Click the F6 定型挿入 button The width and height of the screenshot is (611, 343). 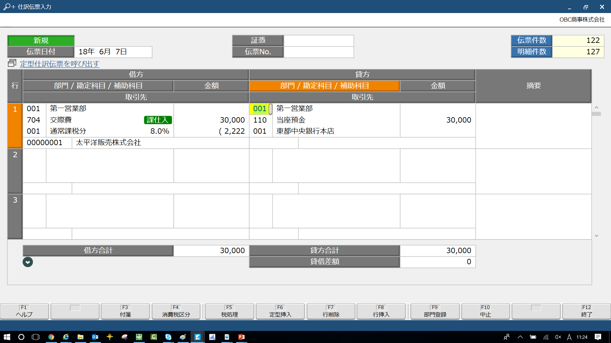point(280,311)
